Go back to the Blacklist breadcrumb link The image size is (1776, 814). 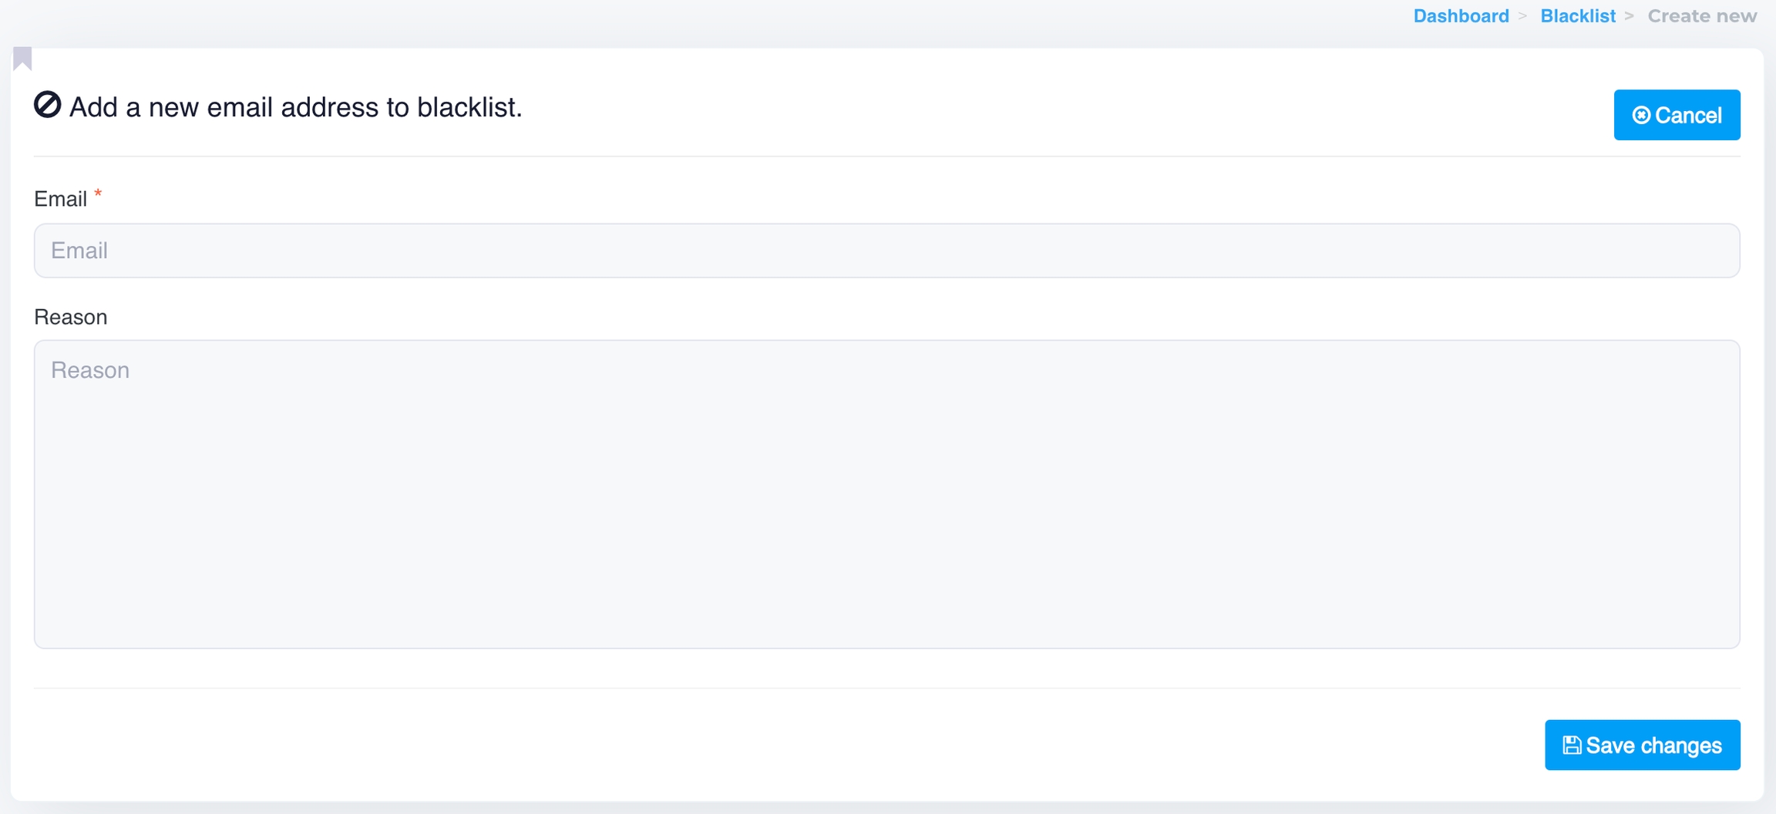(x=1577, y=16)
